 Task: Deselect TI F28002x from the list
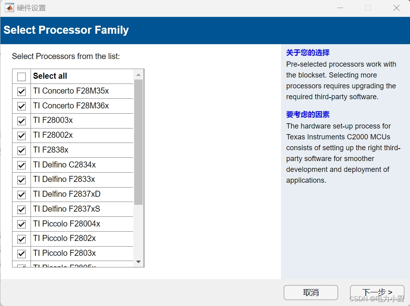tap(21, 135)
